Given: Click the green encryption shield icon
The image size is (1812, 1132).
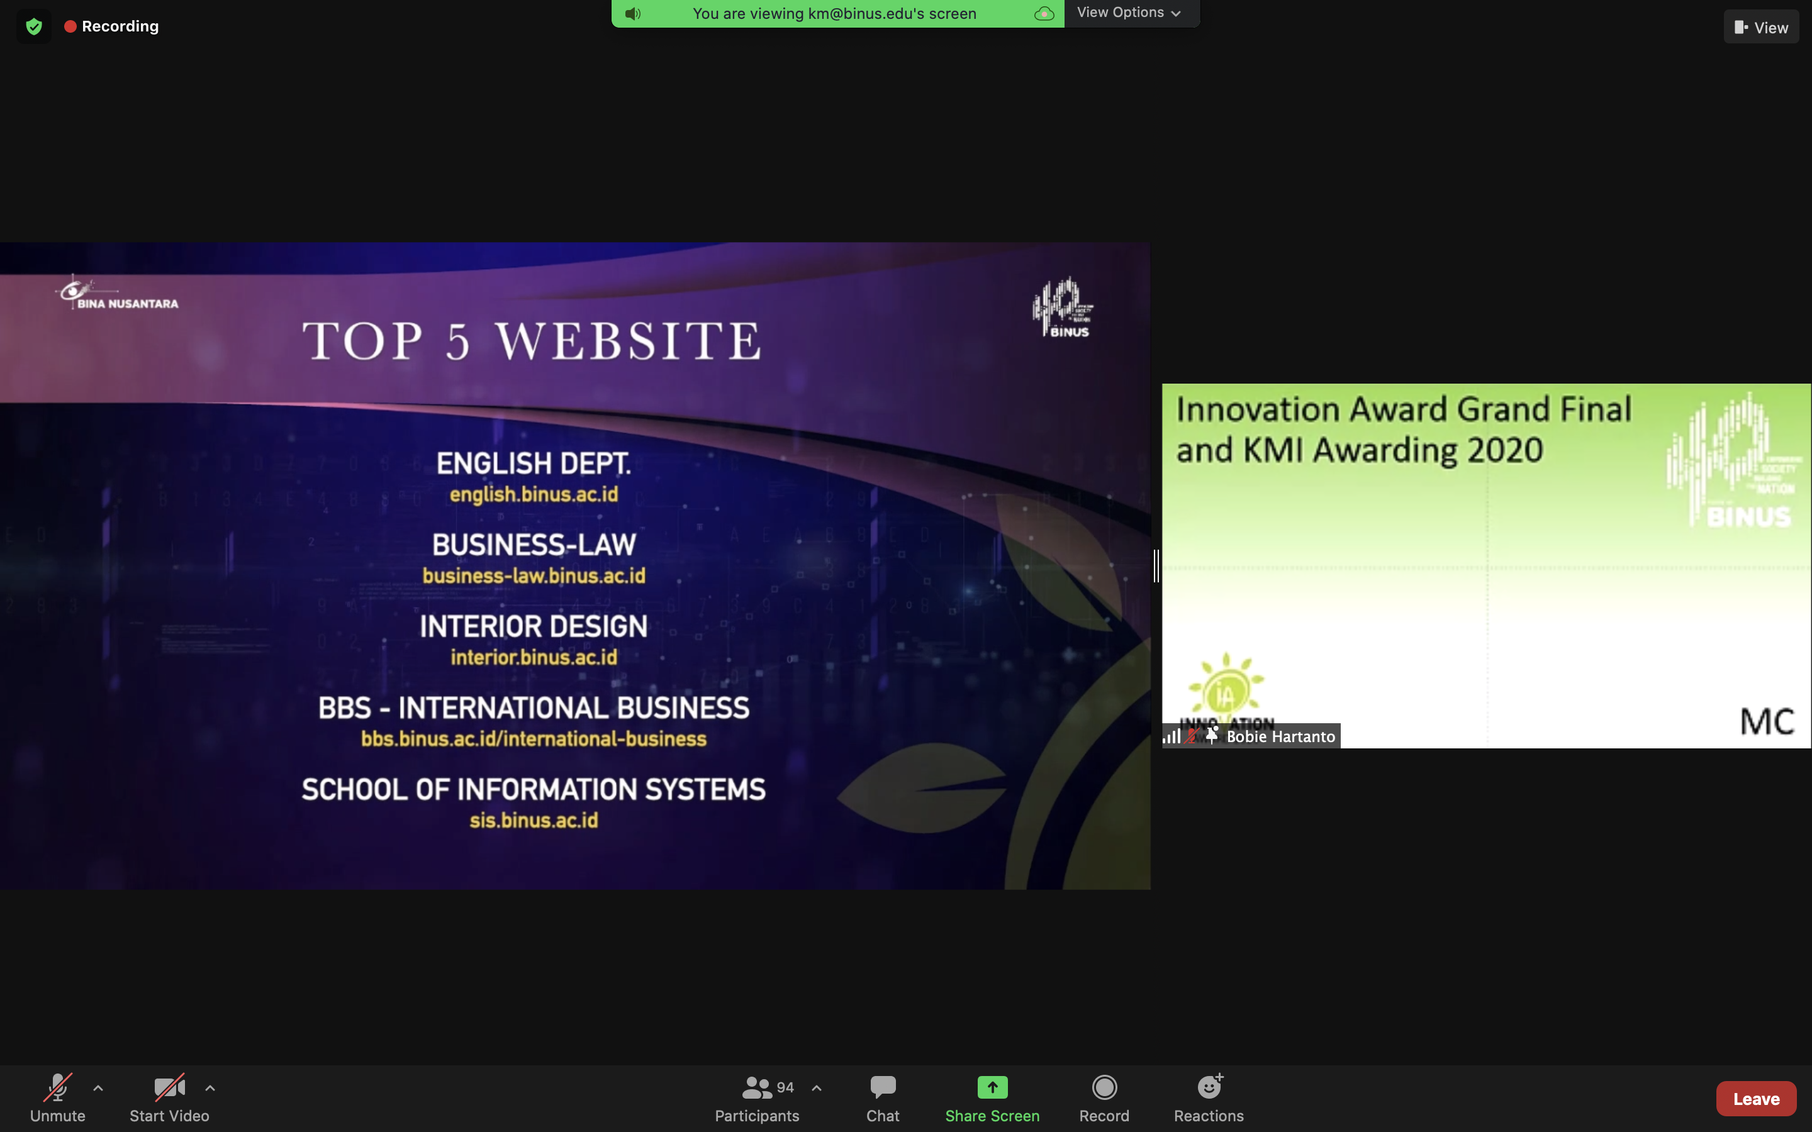Looking at the screenshot, I should pyautogui.click(x=34, y=27).
